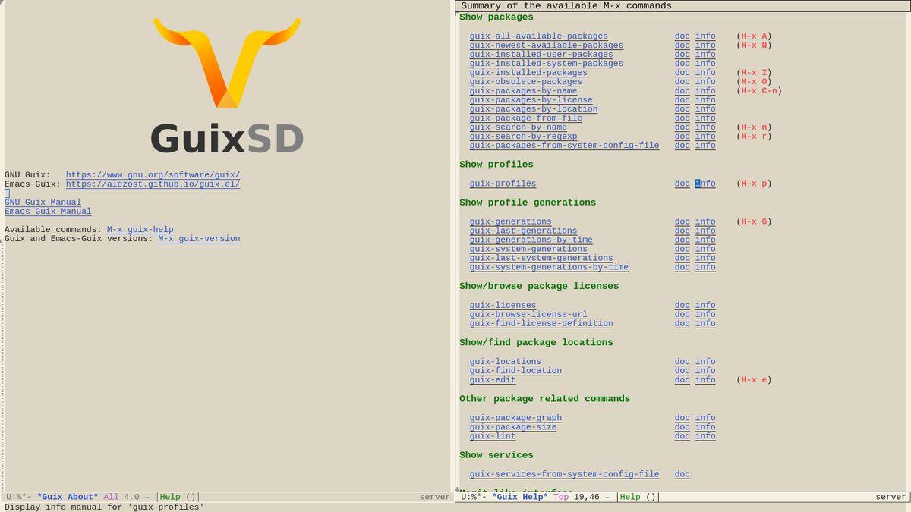The image size is (911, 512).
Task: Open the GNU Guix Manual link
Action: [x=43, y=203]
